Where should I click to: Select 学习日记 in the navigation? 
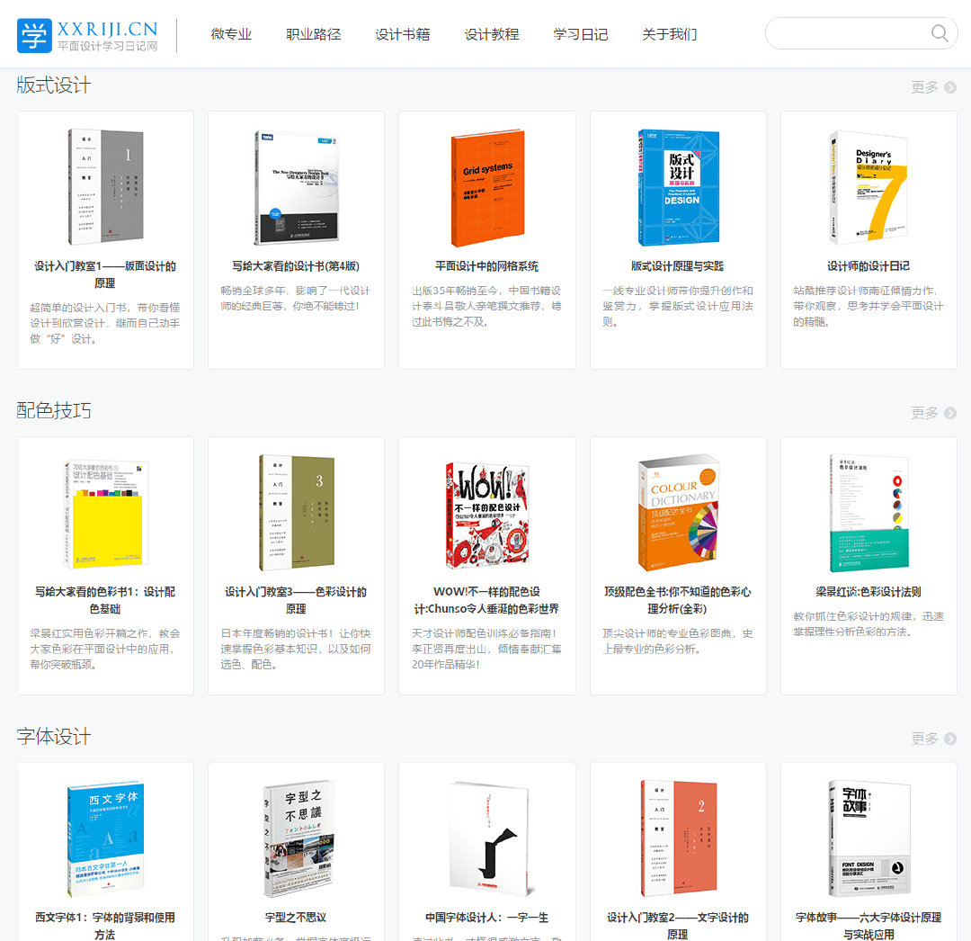580,34
